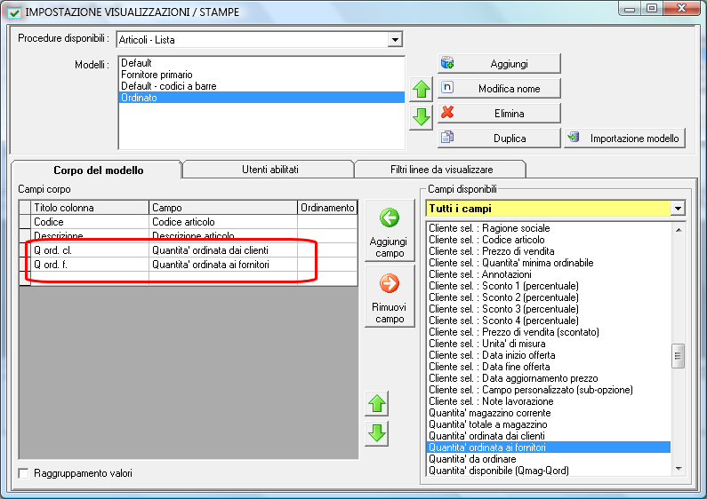The width and height of the screenshot is (707, 499).
Task: Select the Default model
Action: click(x=261, y=63)
